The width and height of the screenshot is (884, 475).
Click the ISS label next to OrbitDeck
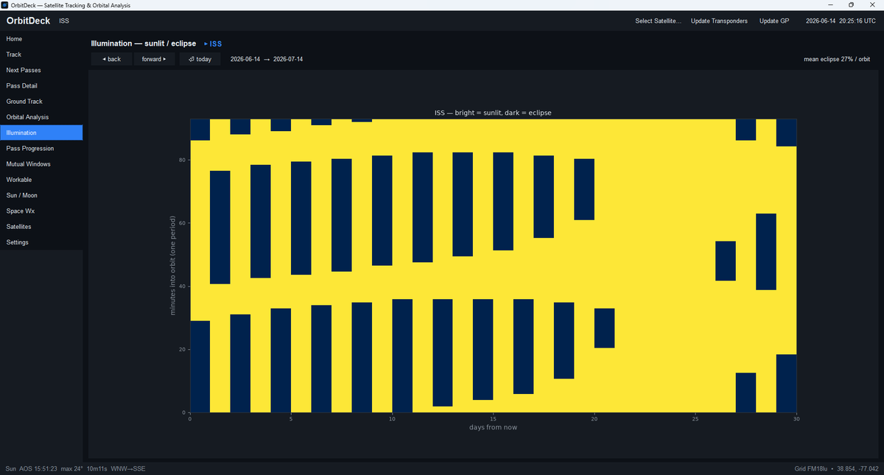click(x=65, y=21)
